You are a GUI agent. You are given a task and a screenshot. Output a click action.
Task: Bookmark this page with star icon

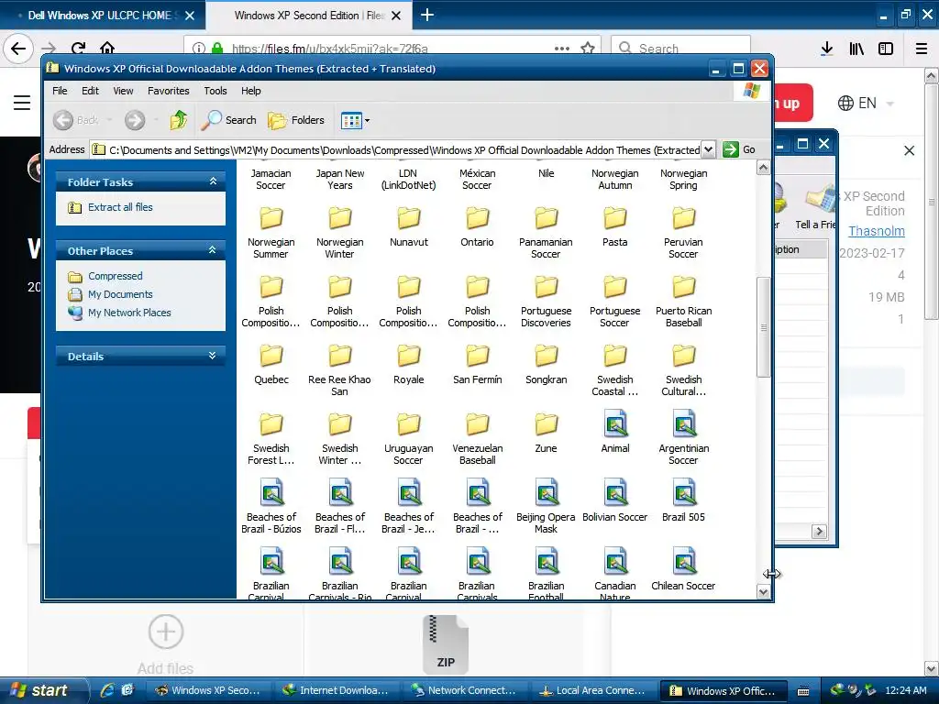coord(588,49)
